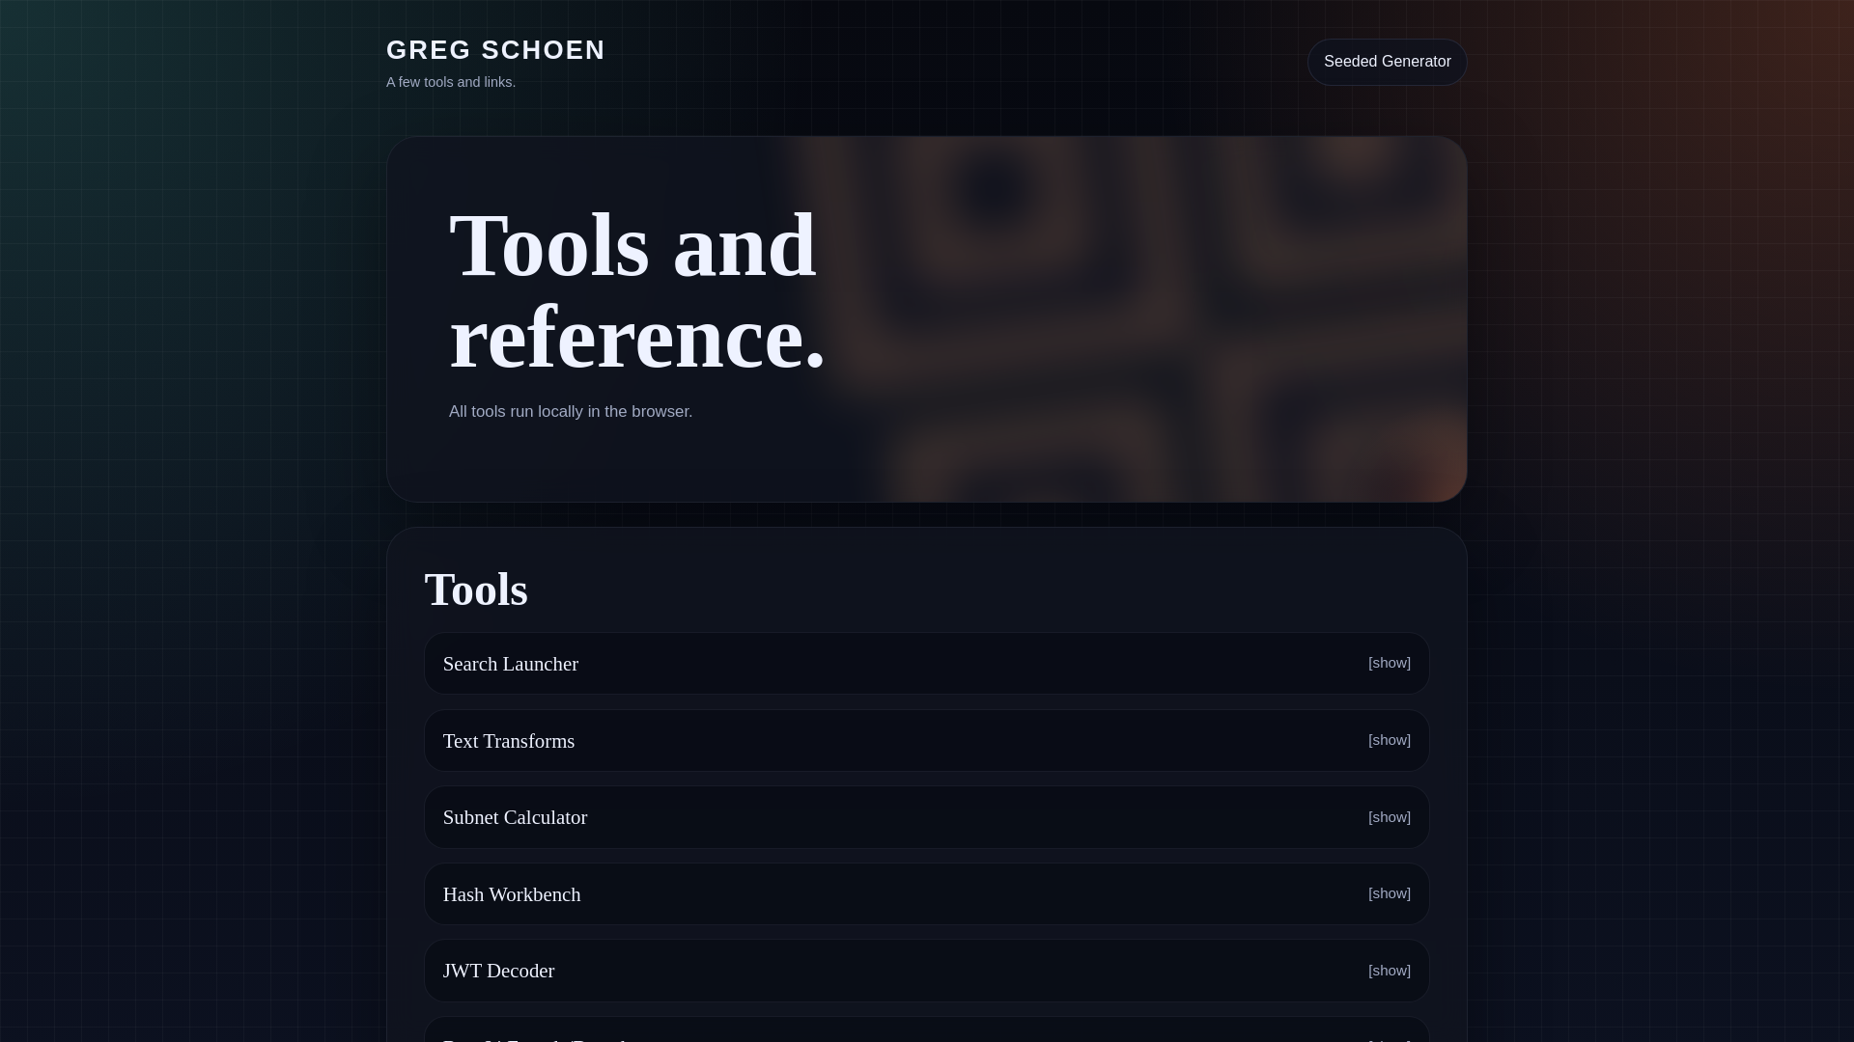The height and width of the screenshot is (1042, 1854).
Task: Show the Search Launcher via [show]
Action: coord(1389,663)
